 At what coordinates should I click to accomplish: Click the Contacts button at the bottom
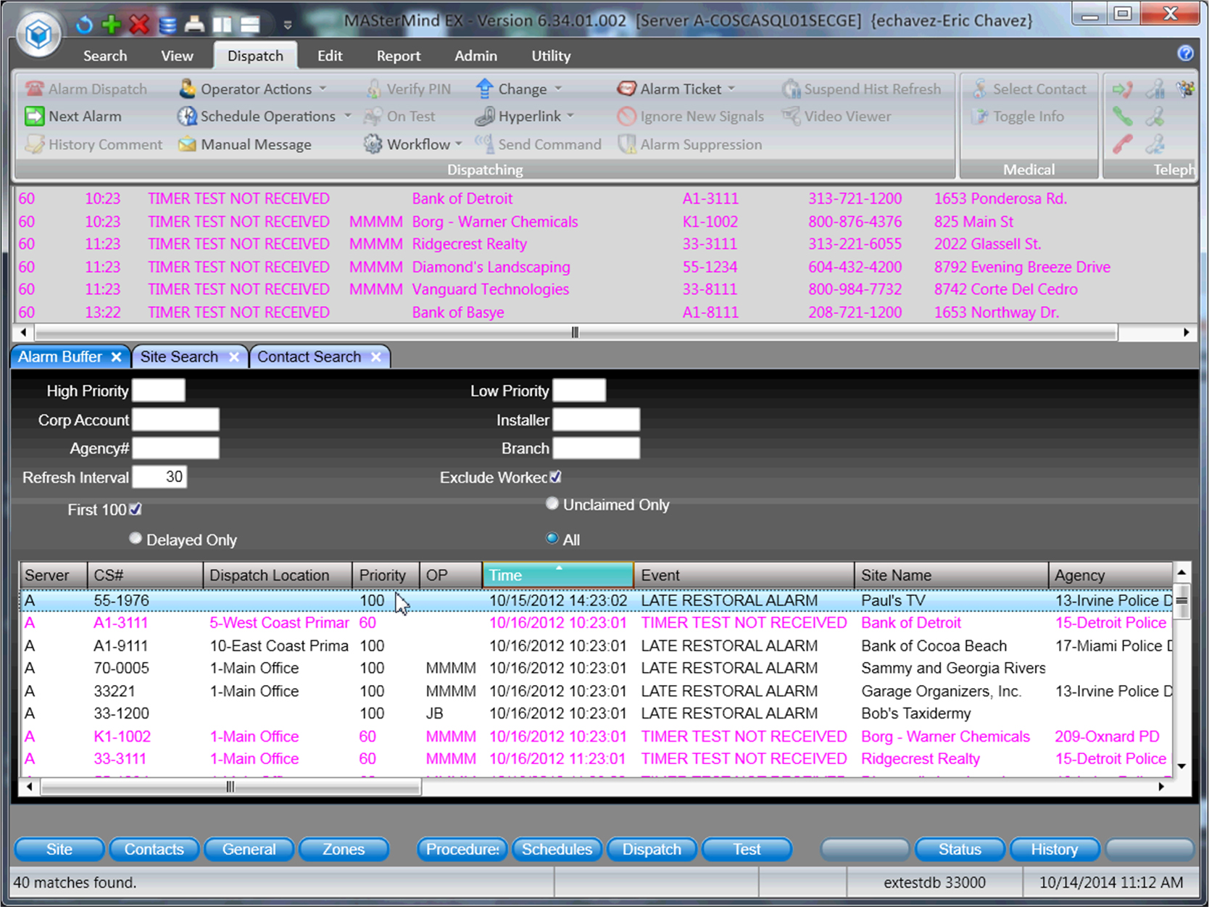[154, 849]
